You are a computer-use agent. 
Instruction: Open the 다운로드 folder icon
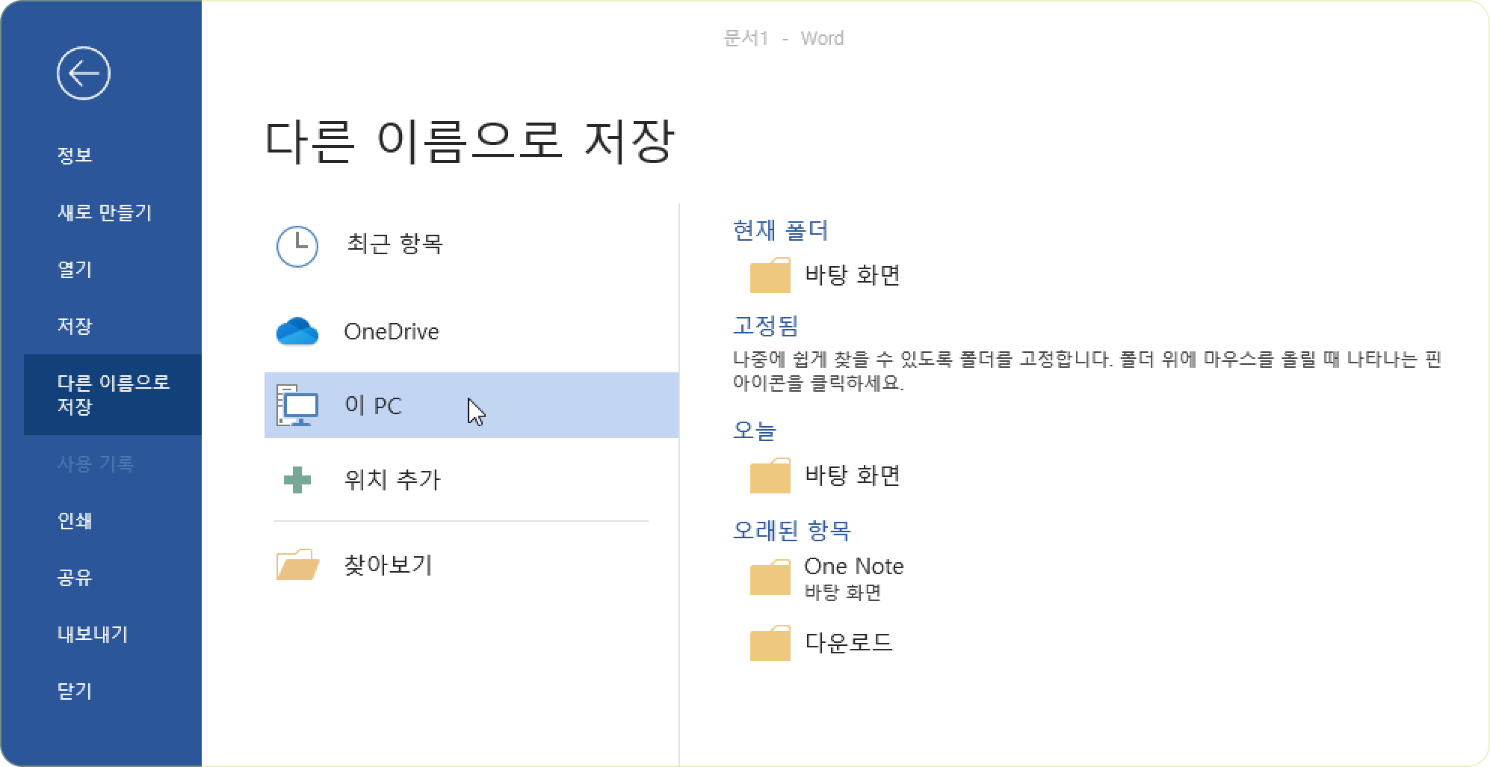(x=770, y=643)
